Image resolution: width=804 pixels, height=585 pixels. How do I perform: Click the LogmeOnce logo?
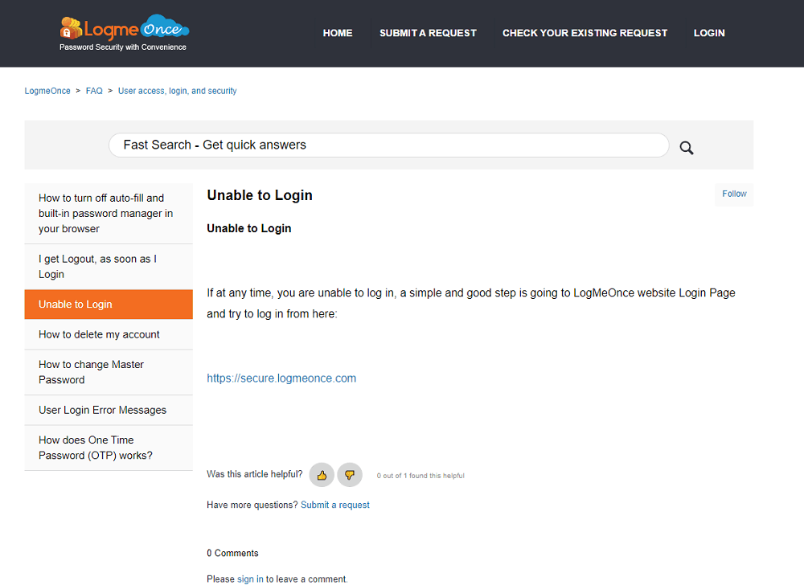click(x=124, y=27)
